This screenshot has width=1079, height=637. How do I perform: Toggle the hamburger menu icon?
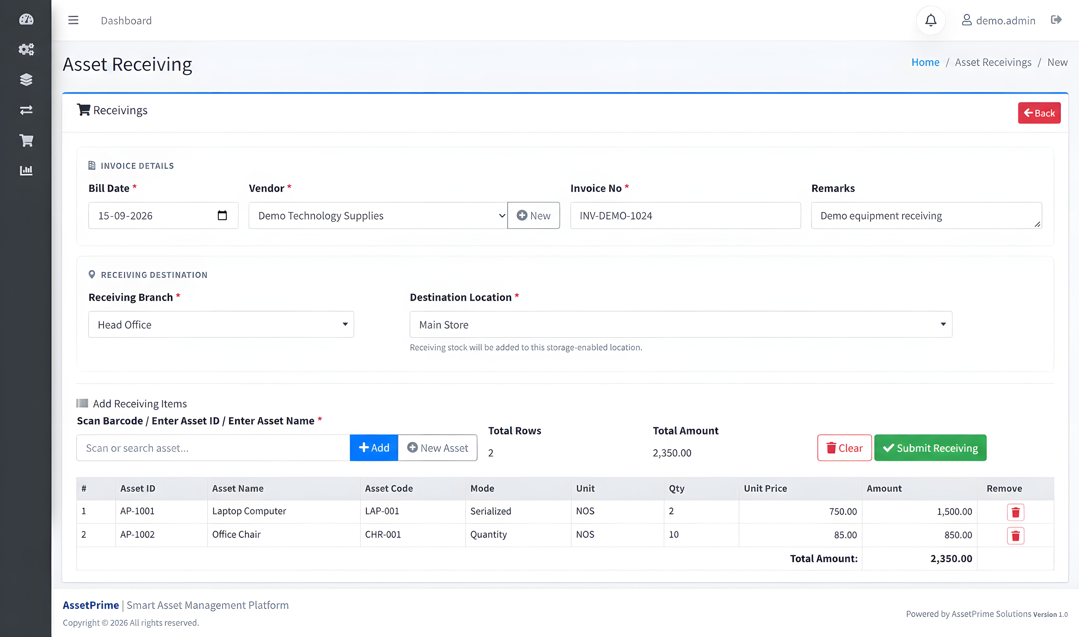73,20
